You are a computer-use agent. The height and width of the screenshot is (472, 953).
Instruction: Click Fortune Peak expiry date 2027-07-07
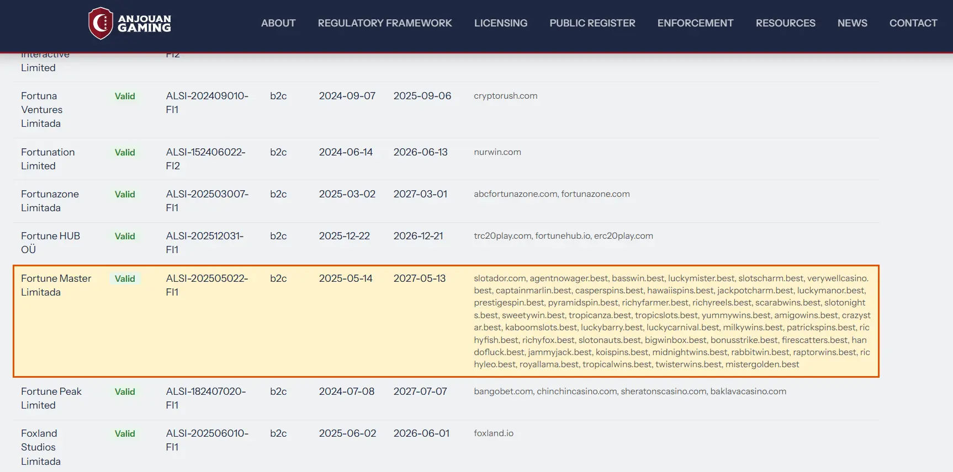pos(420,391)
